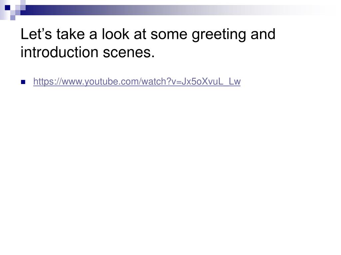Click the dark blue left end of the header gradient
The width and height of the screenshot is (341, 255).
tap(30, 10)
